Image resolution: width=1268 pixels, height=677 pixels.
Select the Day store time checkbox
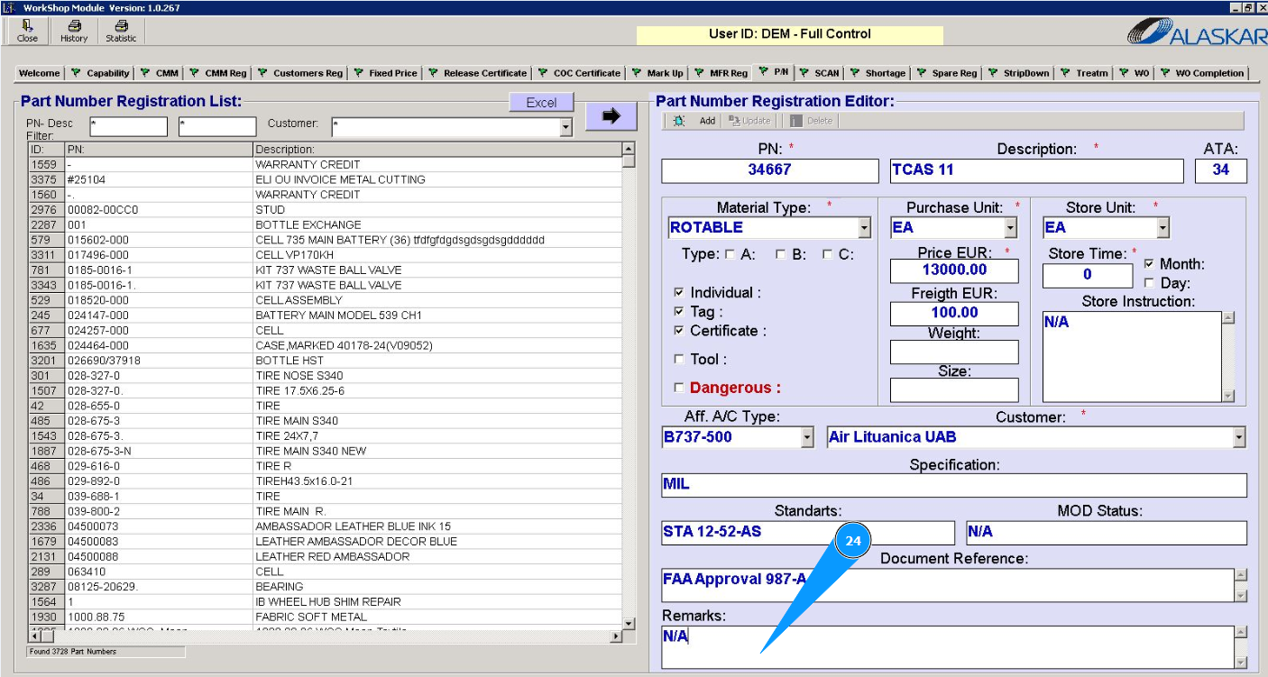1149,283
